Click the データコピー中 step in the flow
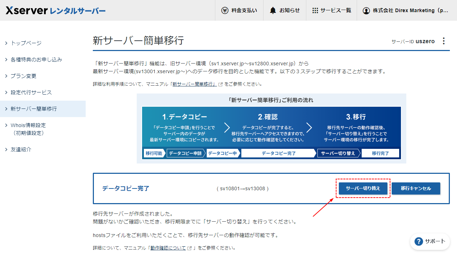The image size is (457, 257). 223,153
